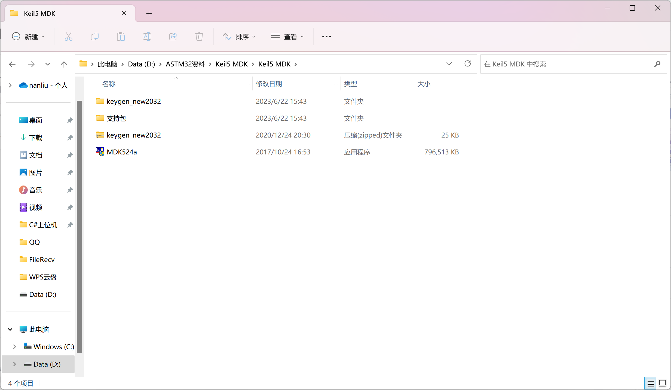
Task: Unpin 桌面 using its pin icon
Action: click(70, 120)
